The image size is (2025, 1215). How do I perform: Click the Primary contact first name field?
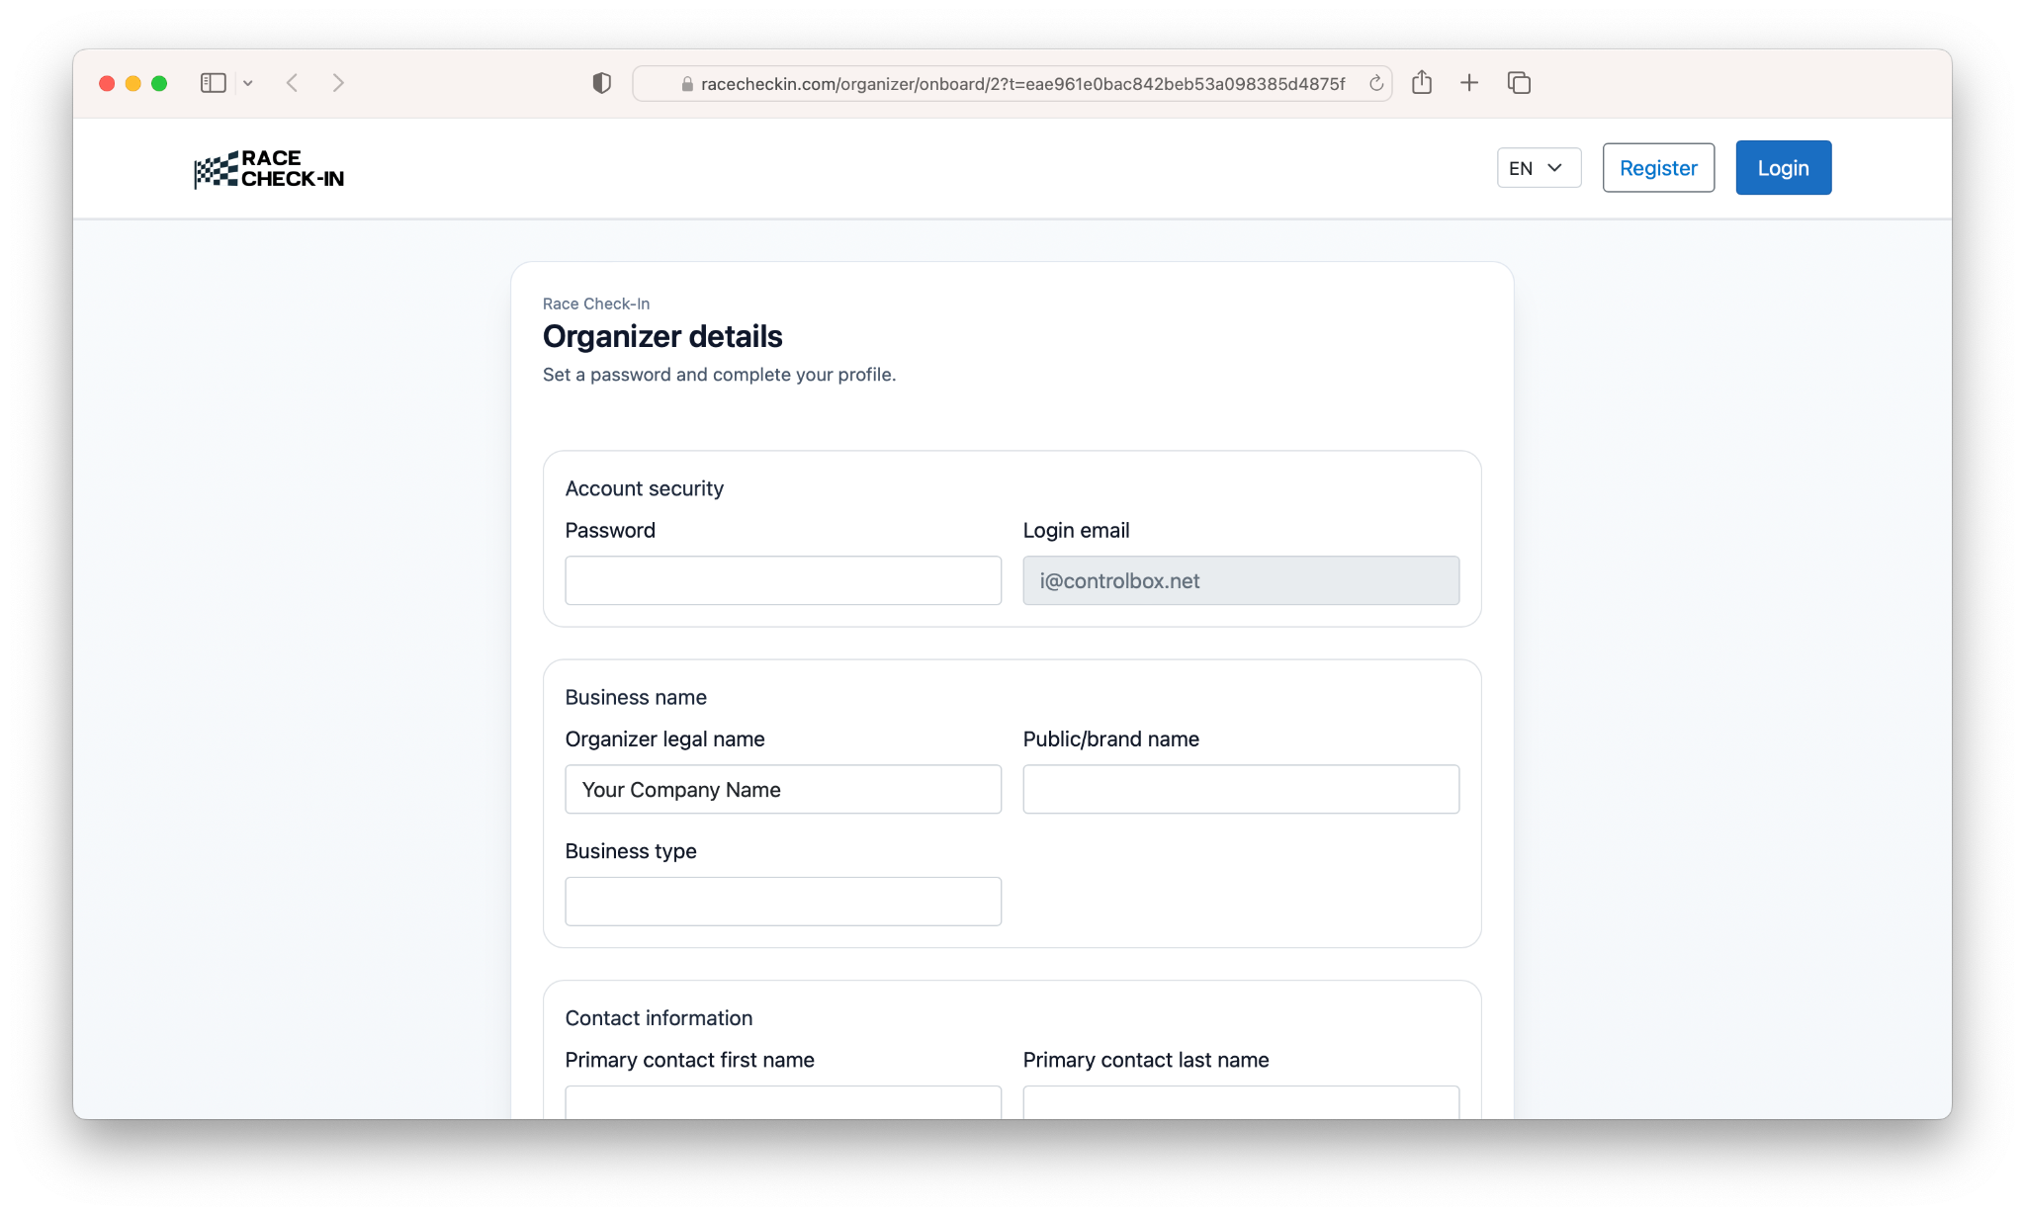pyautogui.click(x=783, y=1102)
